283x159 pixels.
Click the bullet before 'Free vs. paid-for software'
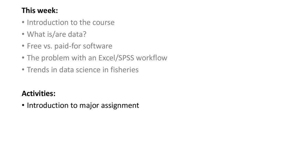(23, 46)
